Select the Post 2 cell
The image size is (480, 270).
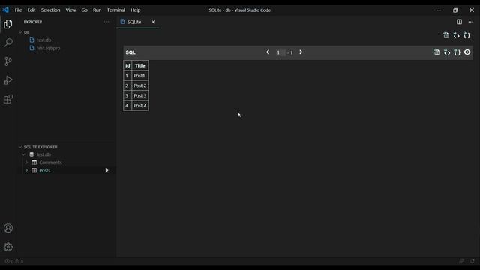[140, 85]
